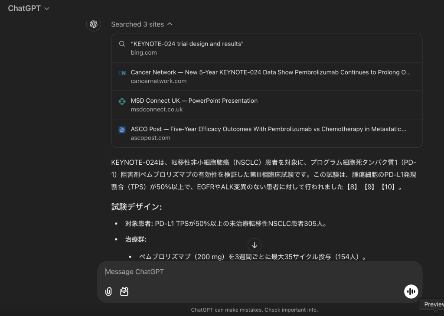
Task: Click the OpenAI logo avatar next to the response
Action: [x=93, y=24]
